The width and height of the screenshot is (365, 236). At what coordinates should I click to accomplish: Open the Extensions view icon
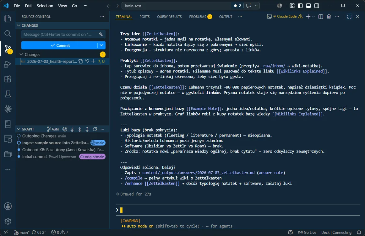click(8, 79)
